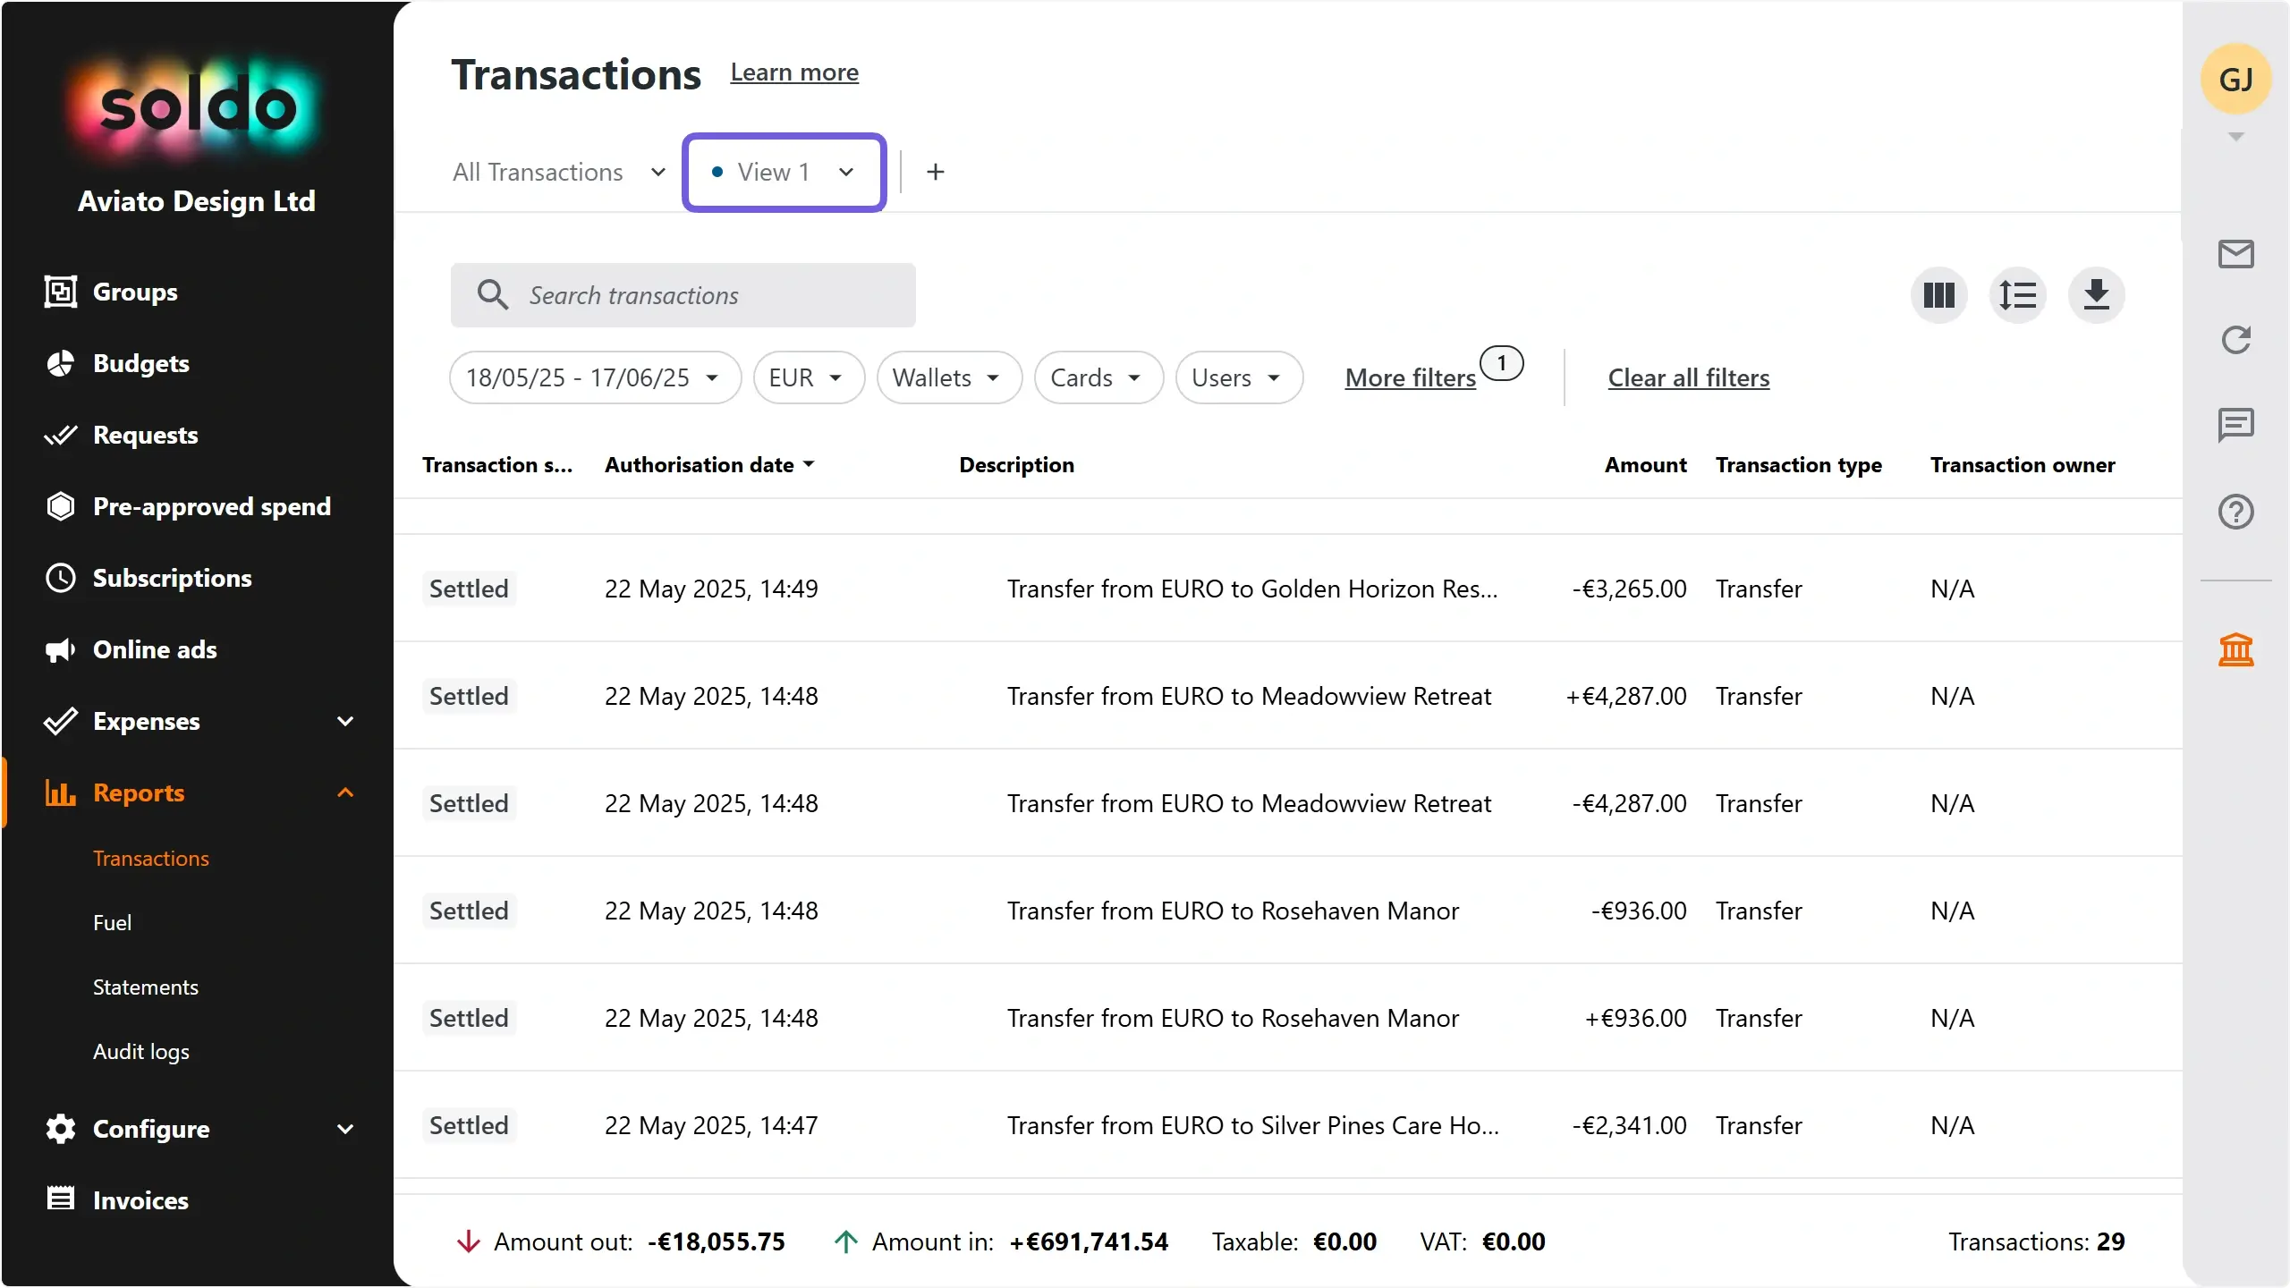Expand the Wallets filter dropdown

point(949,377)
